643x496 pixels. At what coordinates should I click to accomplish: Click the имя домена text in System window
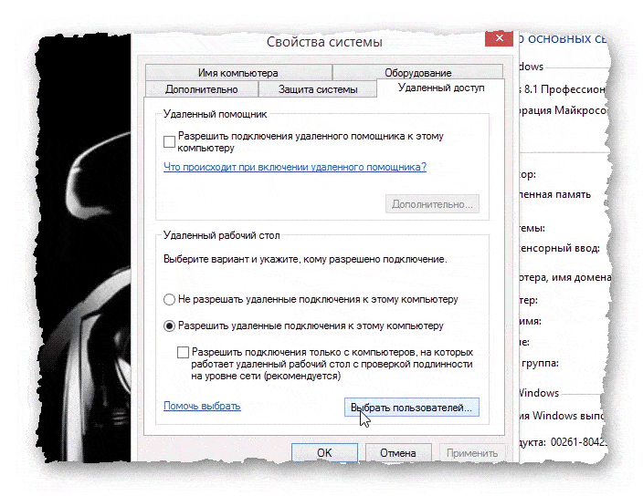tap(581, 277)
